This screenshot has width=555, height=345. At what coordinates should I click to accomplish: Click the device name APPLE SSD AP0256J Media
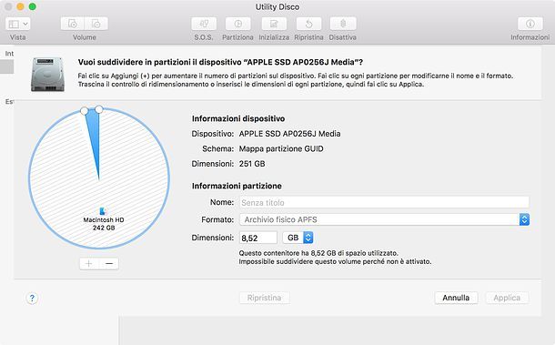pyautogui.click(x=289, y=134)
